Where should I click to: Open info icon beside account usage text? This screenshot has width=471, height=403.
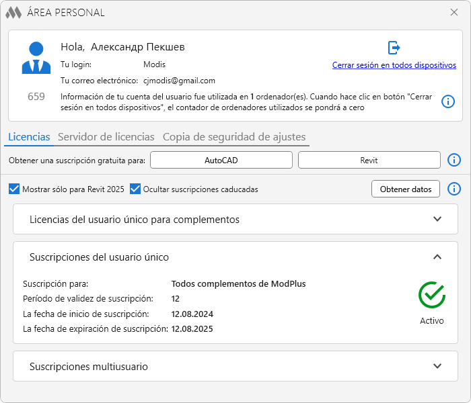click(x=448, y=101)
